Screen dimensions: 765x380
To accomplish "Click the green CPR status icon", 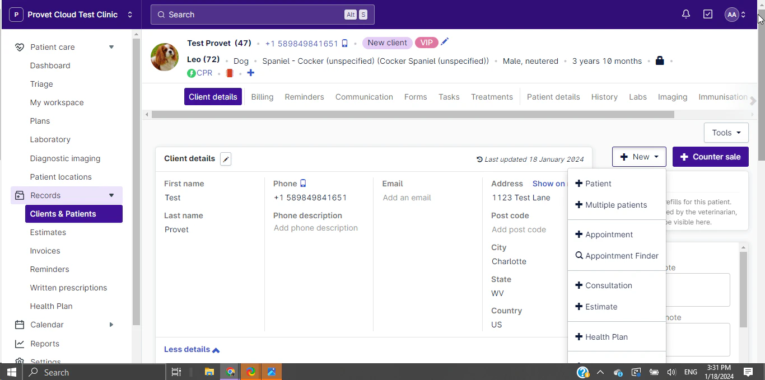I will pyautogui.click(x=192, y=73).
